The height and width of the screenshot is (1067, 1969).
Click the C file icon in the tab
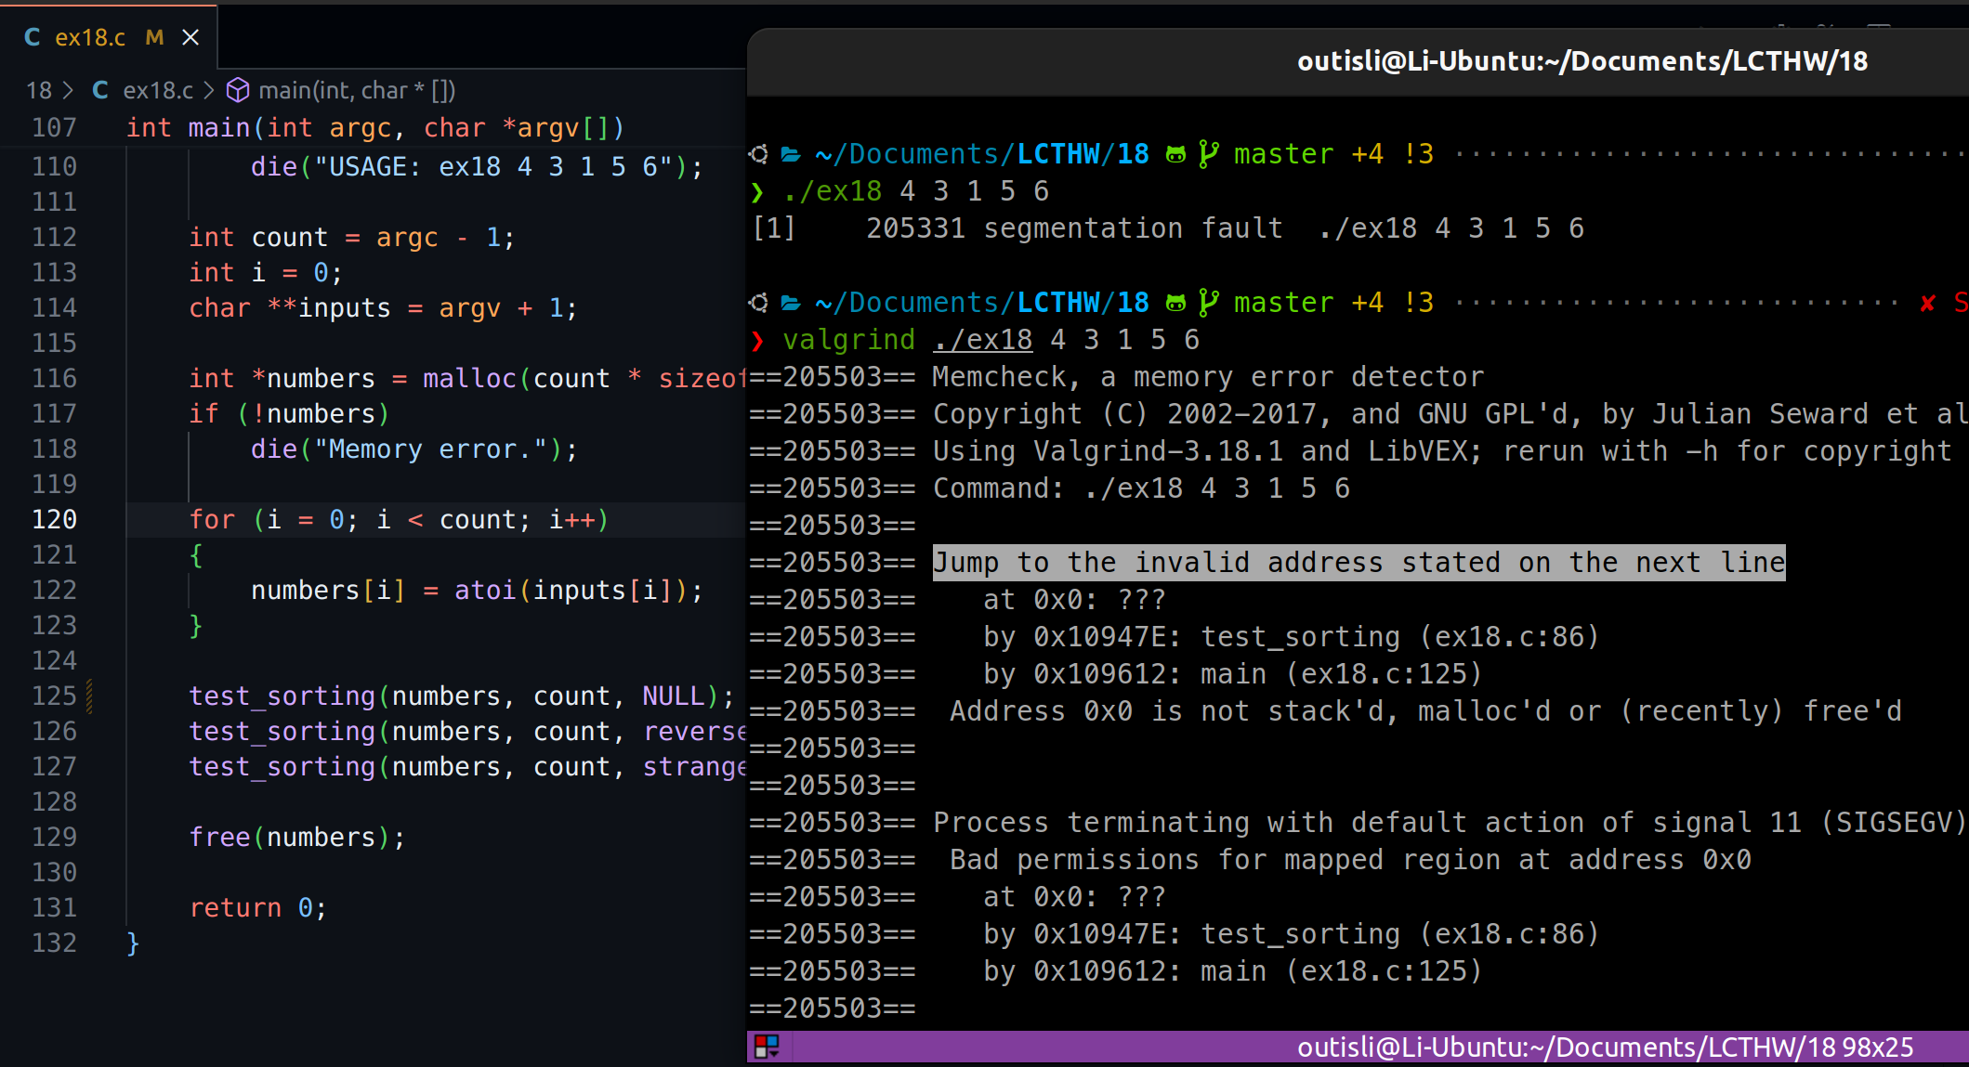pyautogui.click(x=33, y=37)
